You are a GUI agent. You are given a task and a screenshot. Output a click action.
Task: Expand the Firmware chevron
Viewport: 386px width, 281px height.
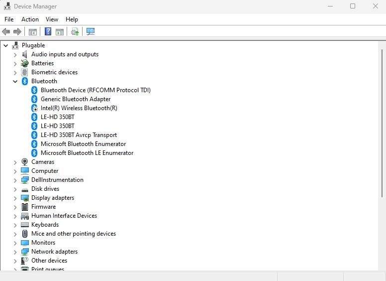[x=15, y=207]
